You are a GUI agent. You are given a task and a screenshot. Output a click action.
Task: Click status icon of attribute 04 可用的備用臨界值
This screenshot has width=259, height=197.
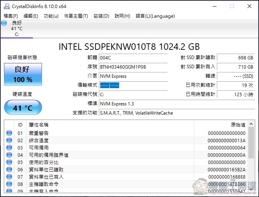coord(9,155)
